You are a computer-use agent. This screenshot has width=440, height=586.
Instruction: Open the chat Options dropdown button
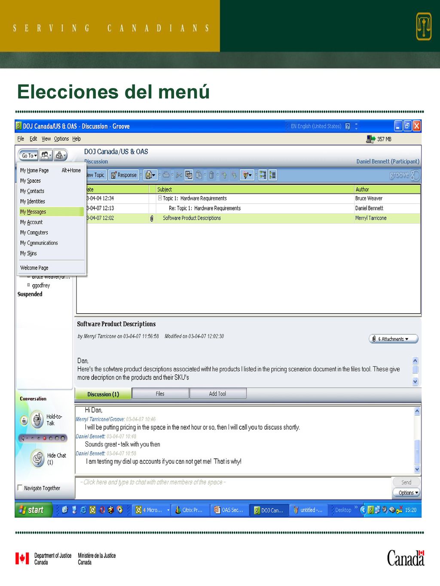[406, 493]
